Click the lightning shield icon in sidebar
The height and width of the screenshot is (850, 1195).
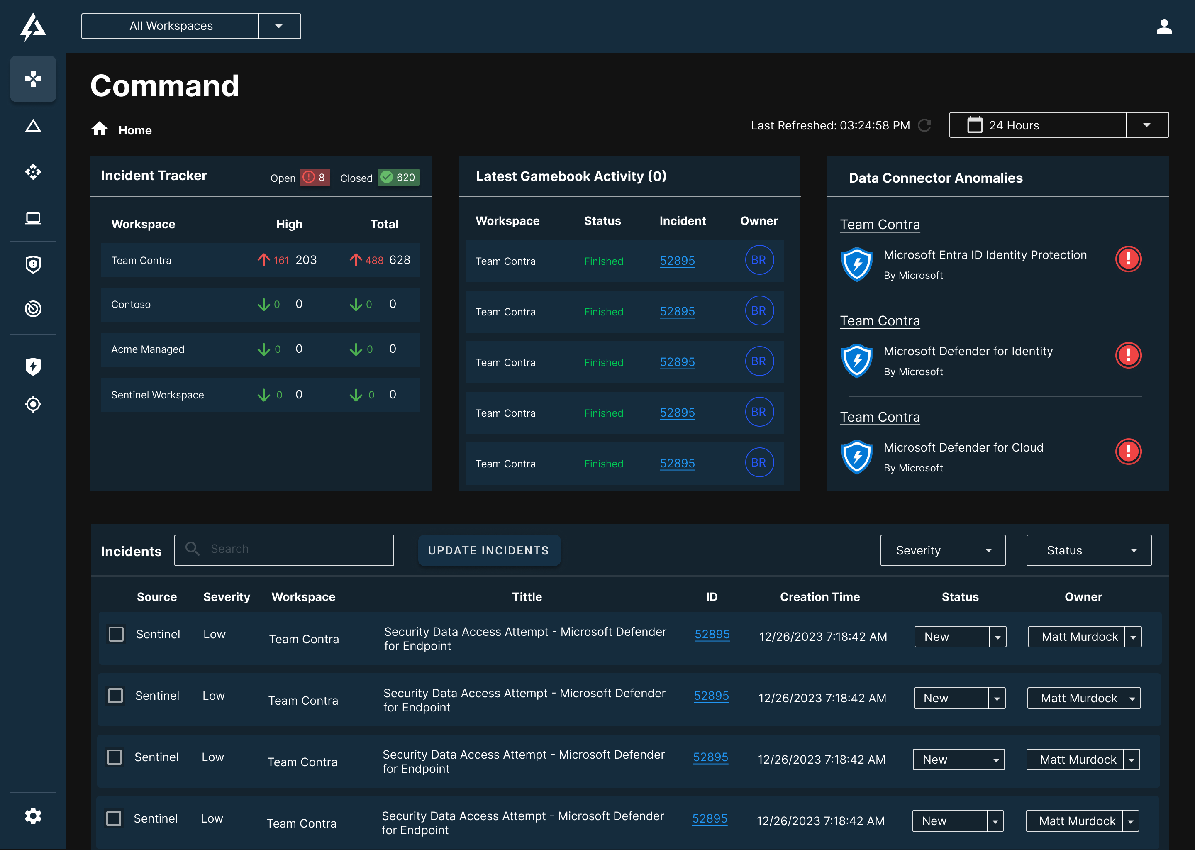click(x=33, y=366)
